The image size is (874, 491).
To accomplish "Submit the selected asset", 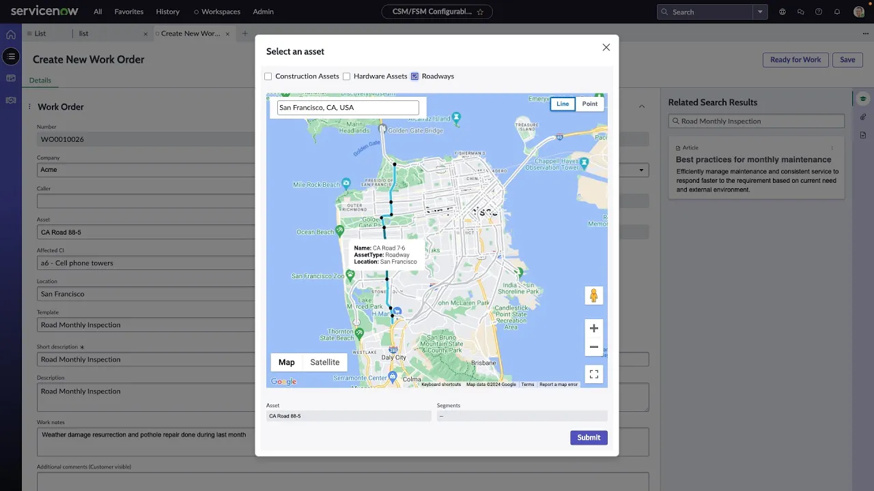I will click(x=588, y=437).
